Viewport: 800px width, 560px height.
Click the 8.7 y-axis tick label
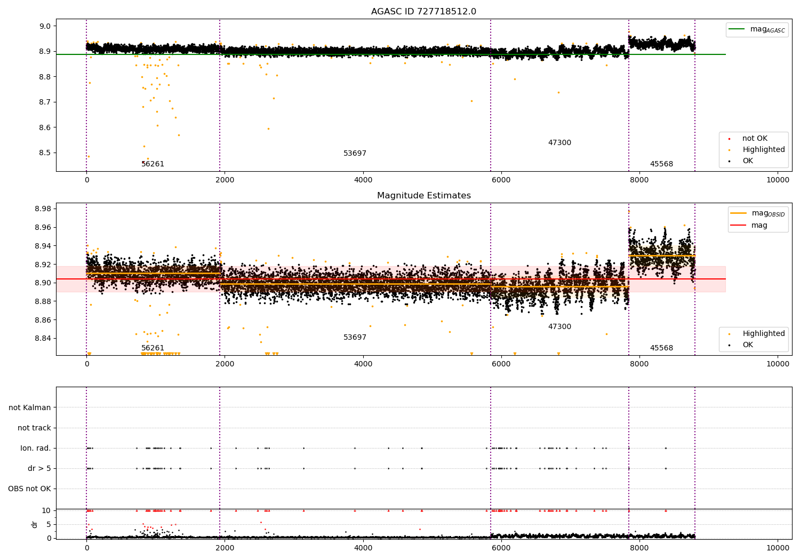[x=45, y=102]
